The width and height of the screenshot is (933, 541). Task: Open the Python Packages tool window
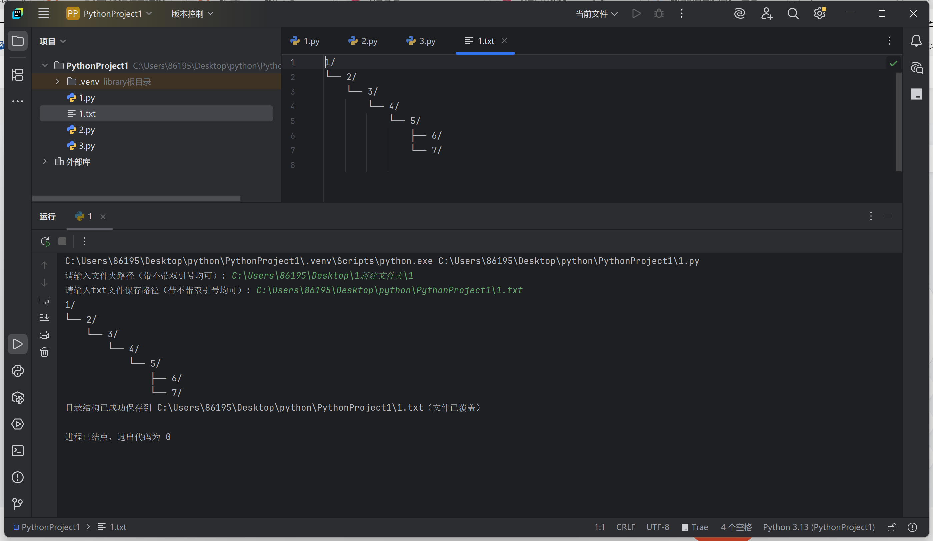[17, 398]
